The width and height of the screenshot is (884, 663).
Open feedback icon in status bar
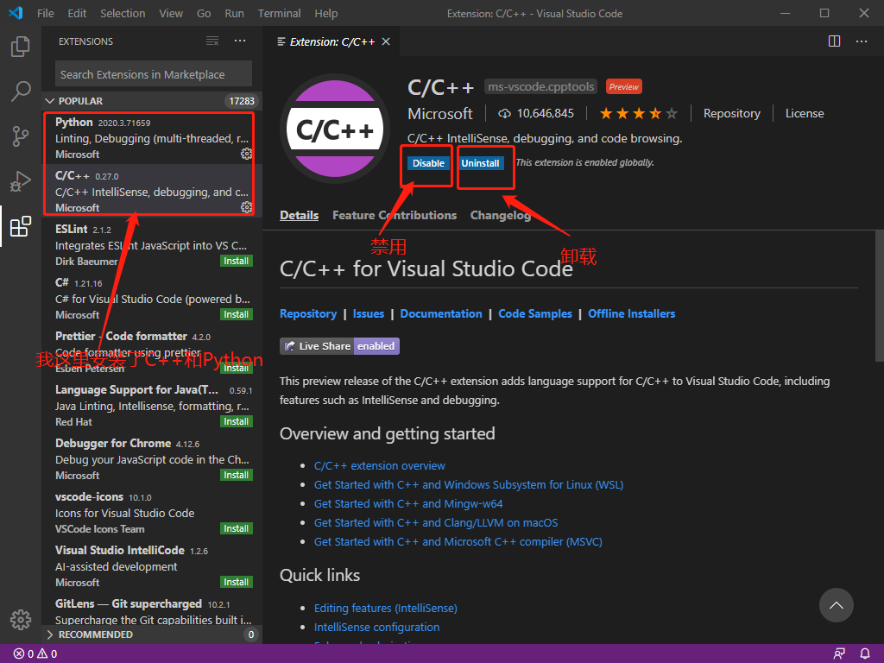pos(839,654)
